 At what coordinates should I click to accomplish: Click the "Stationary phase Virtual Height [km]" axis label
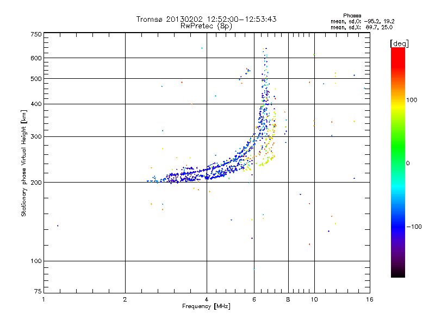[x=24, y=164]
